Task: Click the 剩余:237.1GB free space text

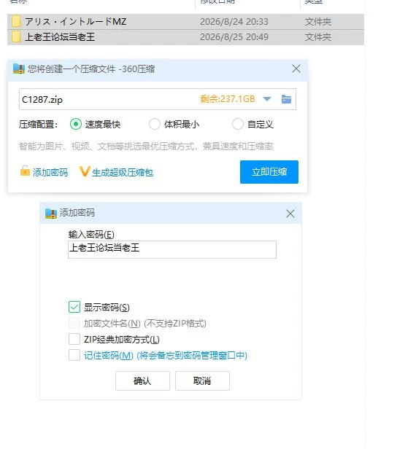Action: point(228,99)
